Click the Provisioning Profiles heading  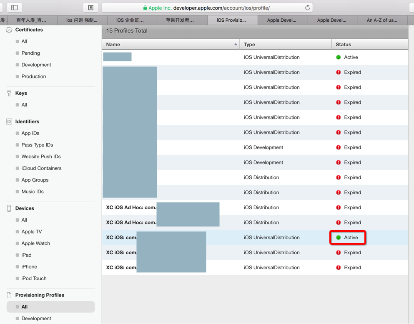click(x=40, y=295)
